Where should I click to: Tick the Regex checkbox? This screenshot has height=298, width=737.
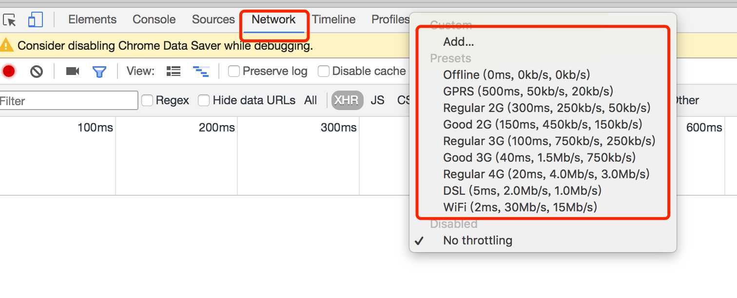(x=147, y=101)
